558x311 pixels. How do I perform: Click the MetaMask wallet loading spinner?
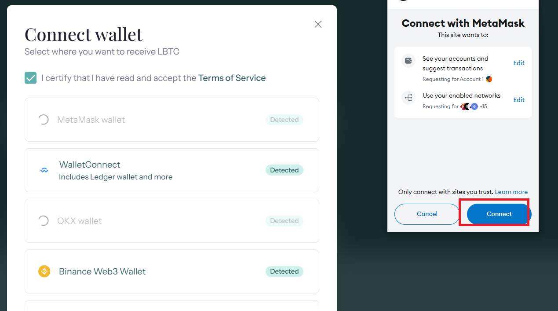click(x=43, y=120)
